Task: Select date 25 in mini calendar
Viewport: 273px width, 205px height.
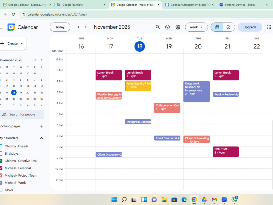Action: click(14, 99)
